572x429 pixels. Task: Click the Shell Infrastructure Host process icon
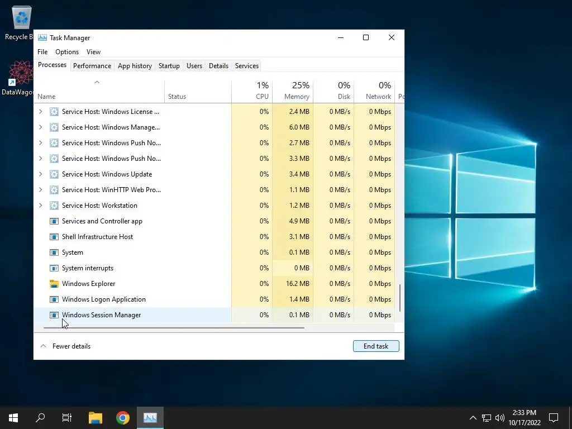click(54, 237)
